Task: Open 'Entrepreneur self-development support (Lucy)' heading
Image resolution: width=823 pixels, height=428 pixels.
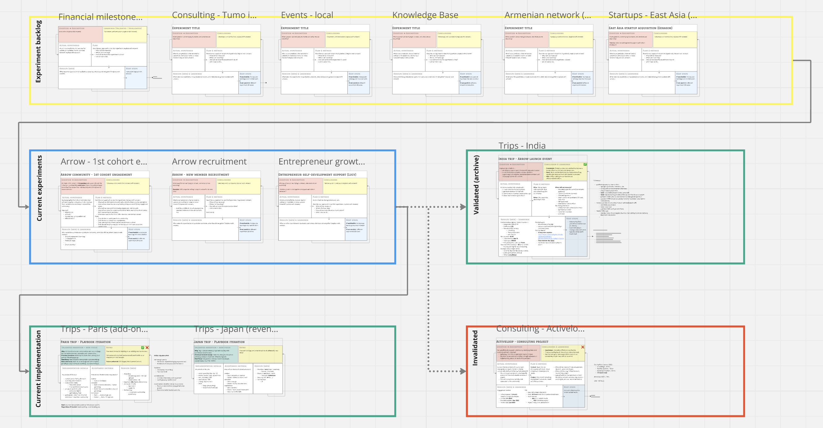Action: [317, 175]
